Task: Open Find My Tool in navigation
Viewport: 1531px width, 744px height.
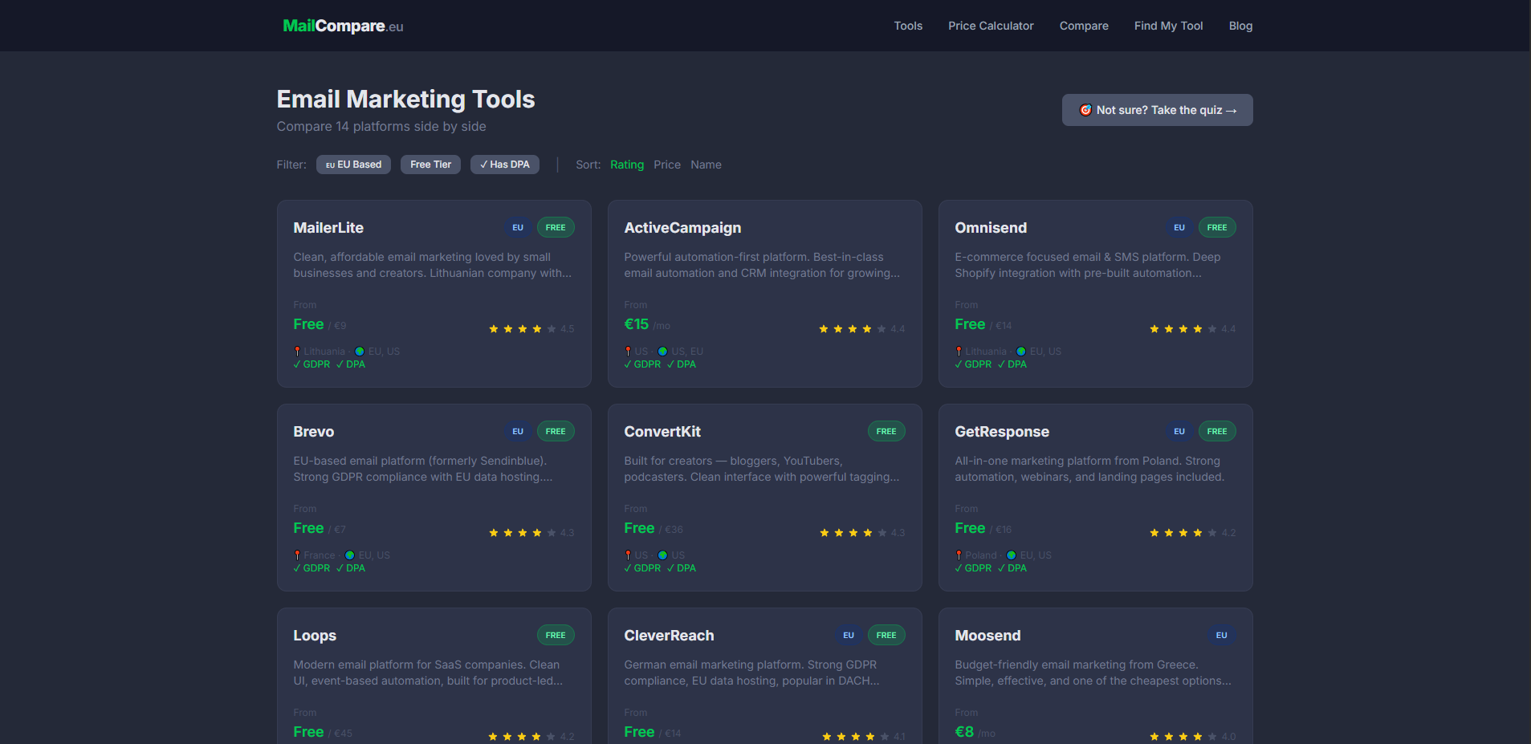Action: coord(1168,26)
